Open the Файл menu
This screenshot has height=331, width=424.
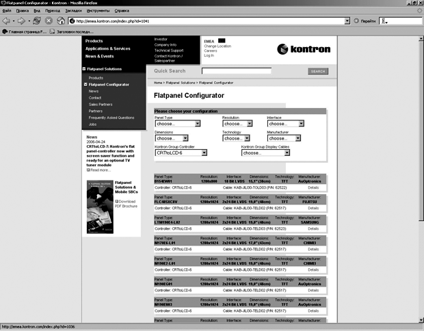[7, 11]
